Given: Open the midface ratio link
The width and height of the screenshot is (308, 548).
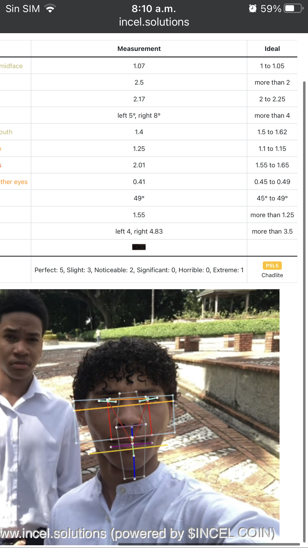Looking at the screenshot, I should (11, 66).
